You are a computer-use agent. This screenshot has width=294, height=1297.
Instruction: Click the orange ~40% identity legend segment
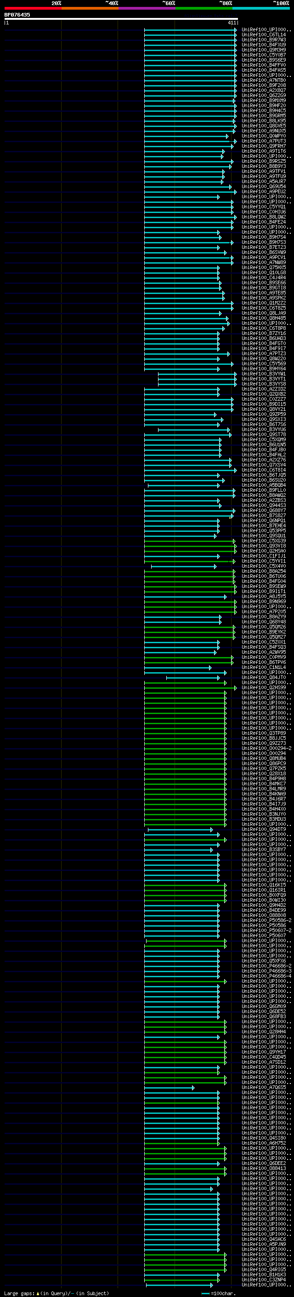coord(90,8)
